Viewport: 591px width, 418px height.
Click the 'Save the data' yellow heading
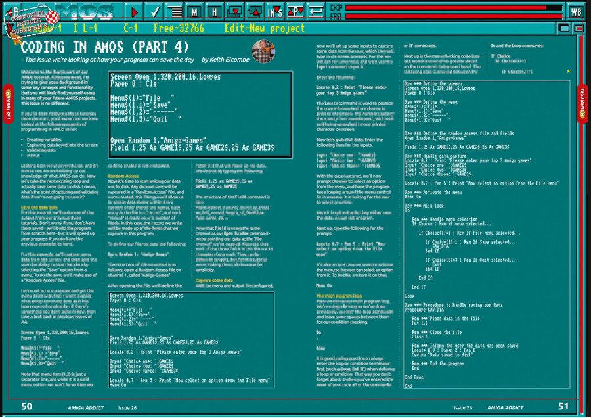pos(39,208)
